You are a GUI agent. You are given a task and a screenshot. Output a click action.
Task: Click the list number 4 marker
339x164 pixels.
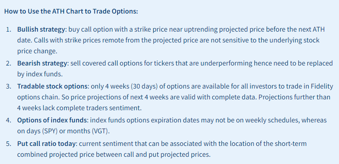[8, 120]
